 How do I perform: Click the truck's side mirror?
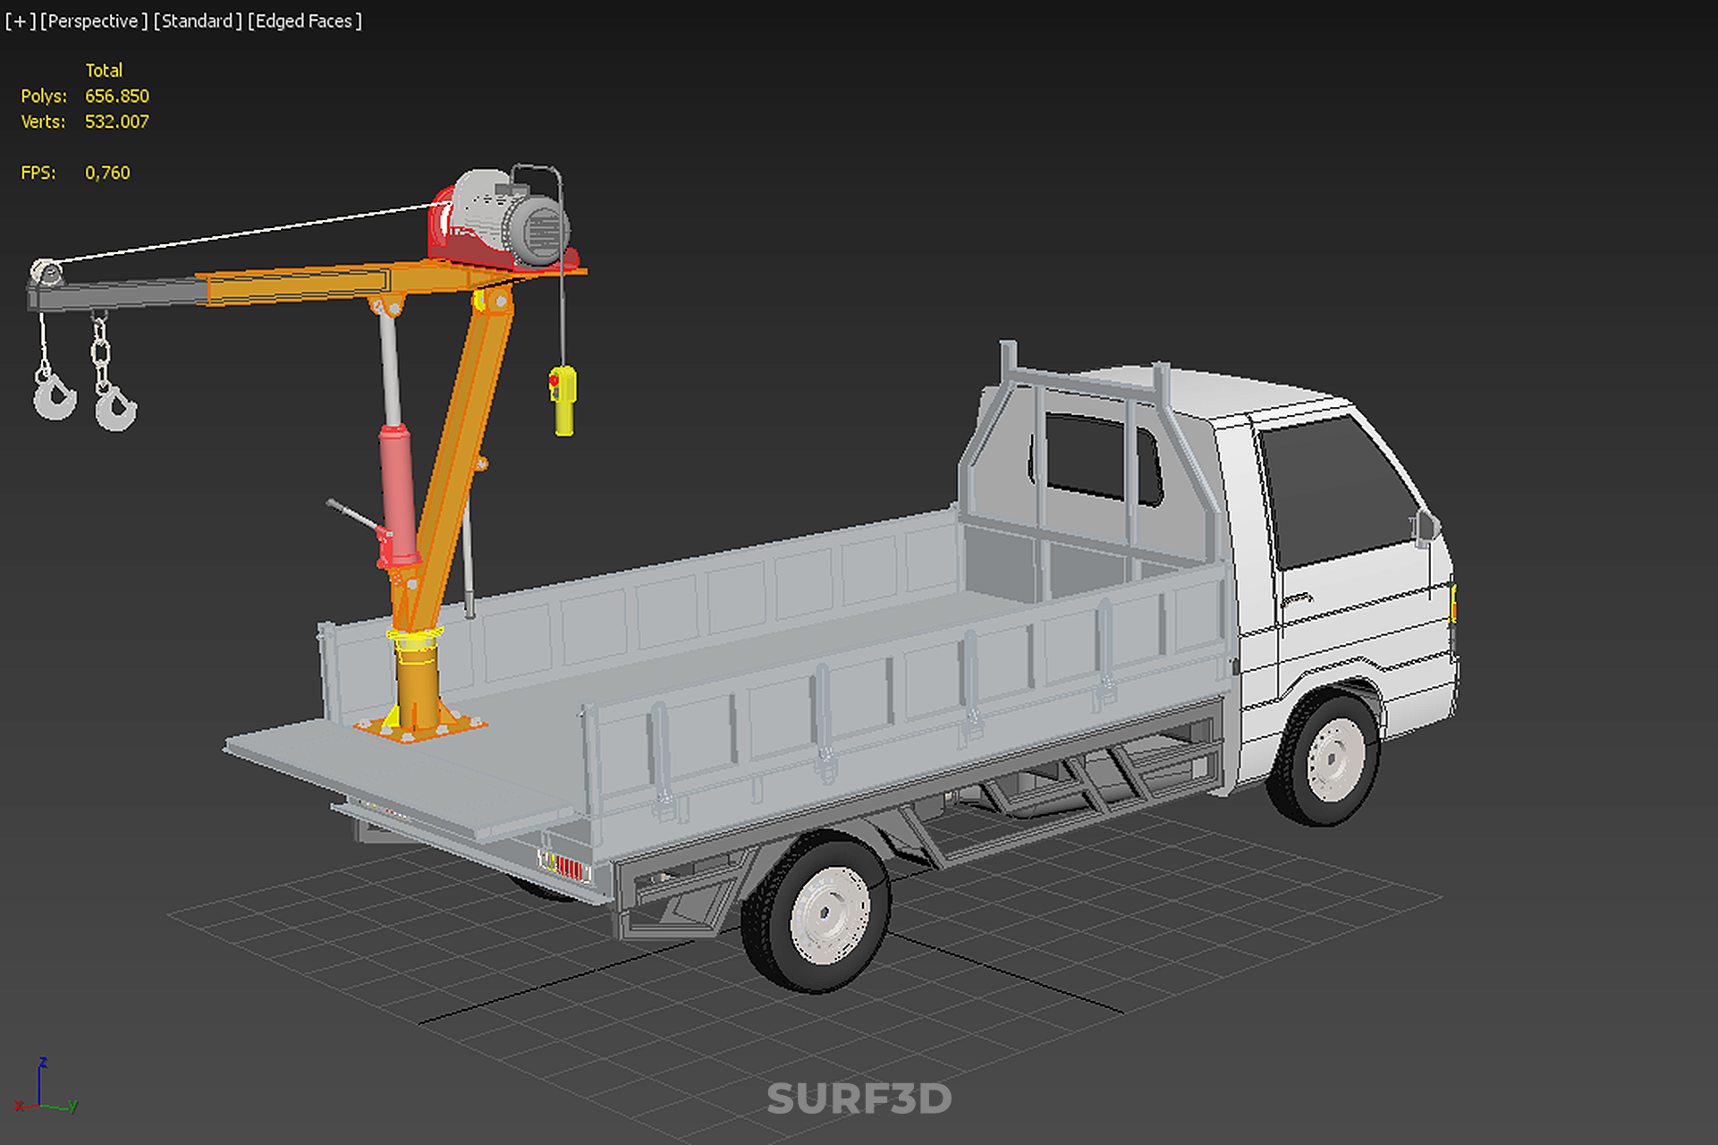point(1426,526)
